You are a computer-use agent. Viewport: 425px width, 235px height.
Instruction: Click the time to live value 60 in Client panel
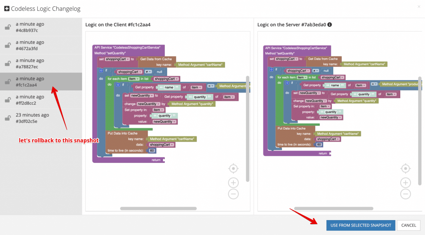pyautogui.click(x=152, y=151)
